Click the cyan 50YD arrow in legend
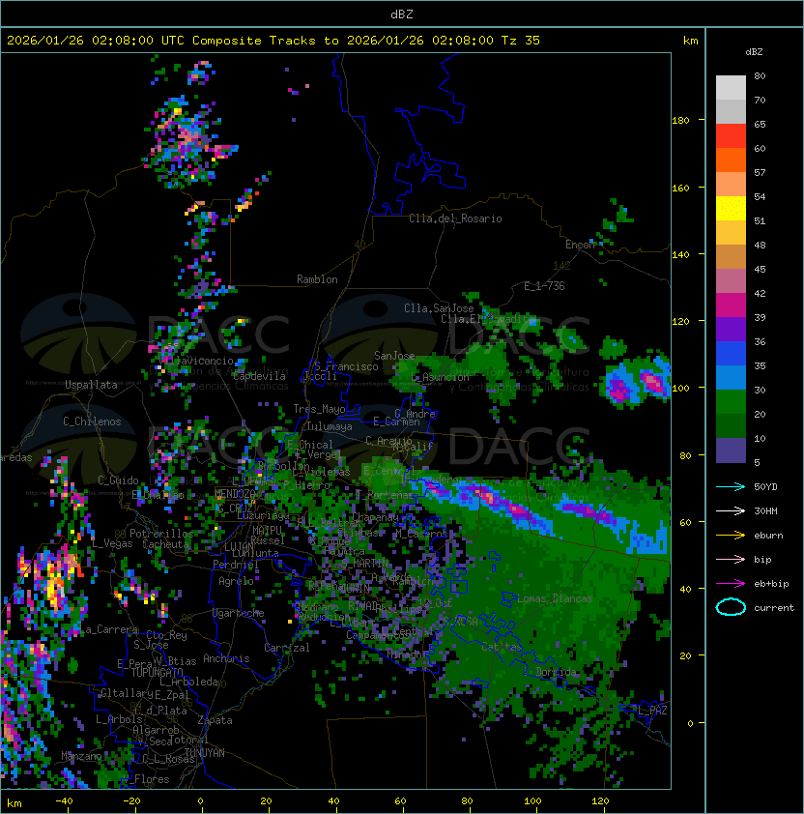This screenshot has width=804, height=814. pos(731,486)
